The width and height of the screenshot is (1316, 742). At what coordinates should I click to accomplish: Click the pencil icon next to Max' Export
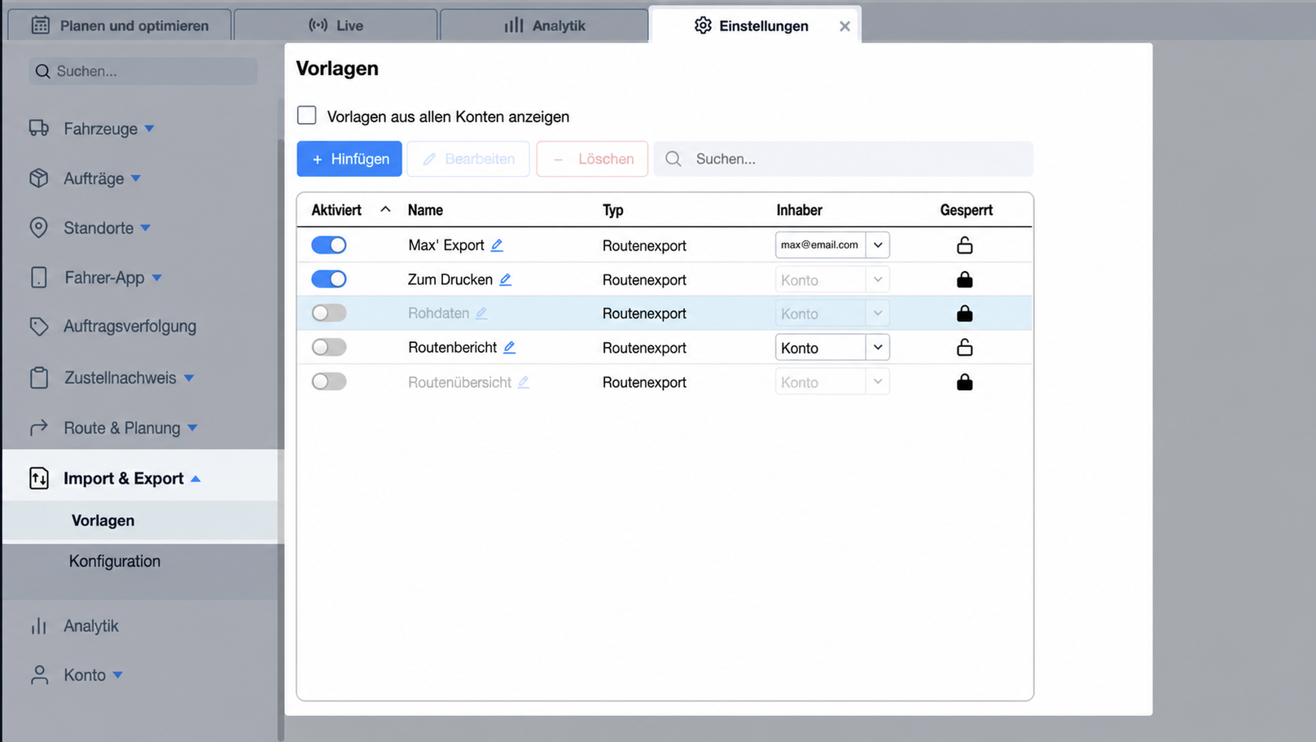(x=497, y=245)
